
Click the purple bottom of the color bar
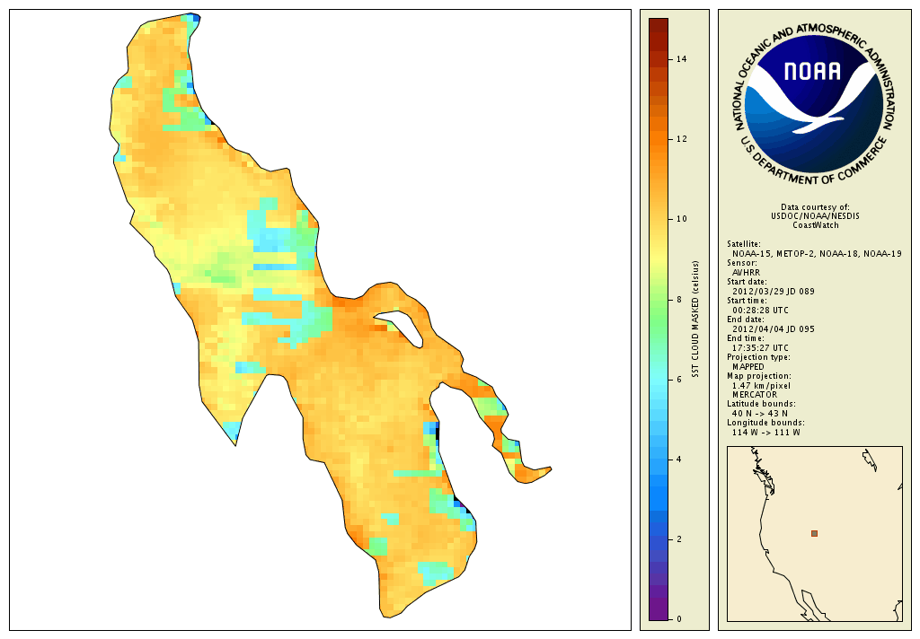point(659,609)
